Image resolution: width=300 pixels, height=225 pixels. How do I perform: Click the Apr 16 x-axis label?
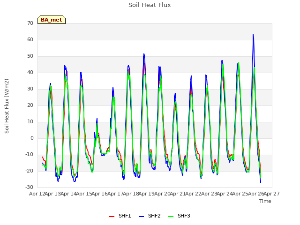(x=99, y=194)
